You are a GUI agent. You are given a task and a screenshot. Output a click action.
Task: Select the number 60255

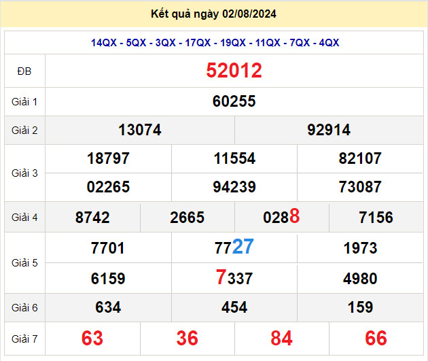coord(234,101)
